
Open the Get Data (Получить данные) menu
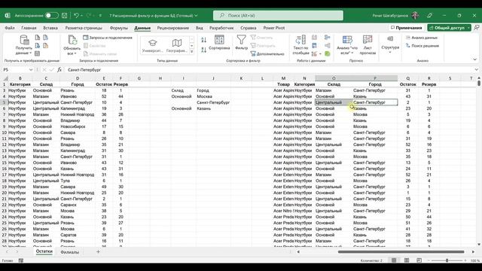click(23, 45)
